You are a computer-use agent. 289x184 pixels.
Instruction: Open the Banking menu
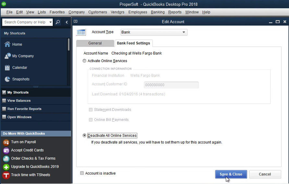coord(158,12)
